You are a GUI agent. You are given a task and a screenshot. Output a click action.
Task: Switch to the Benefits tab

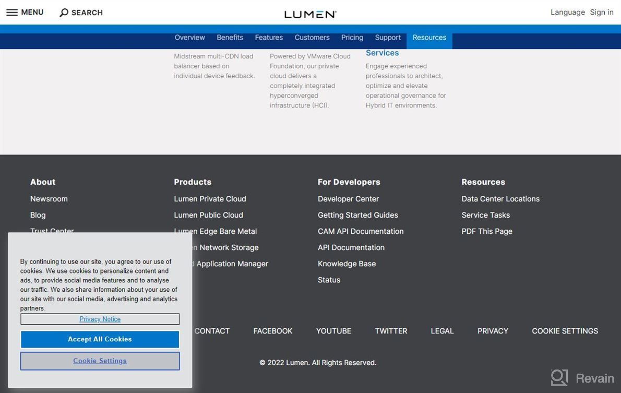coord(230,38)
